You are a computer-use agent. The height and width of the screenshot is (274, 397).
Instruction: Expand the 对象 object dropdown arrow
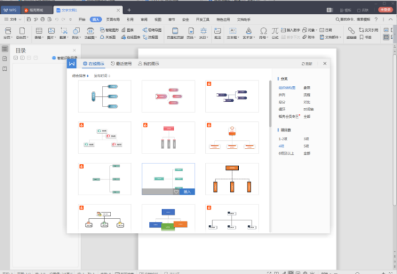pos(316,30)
